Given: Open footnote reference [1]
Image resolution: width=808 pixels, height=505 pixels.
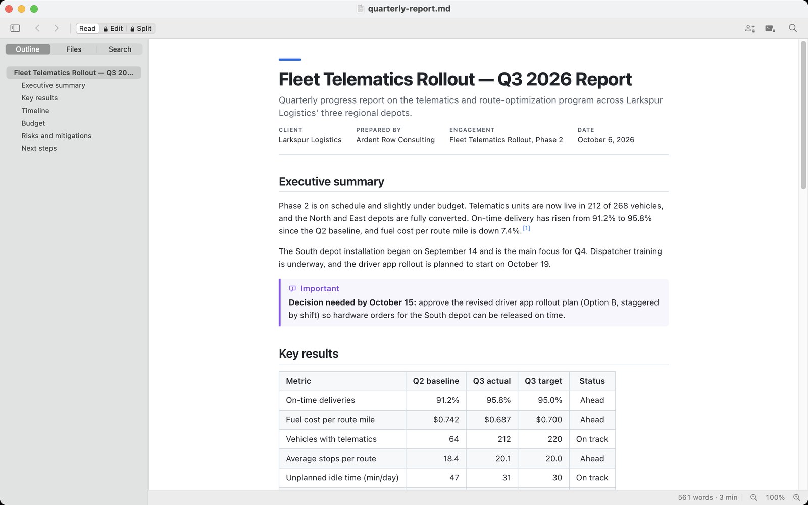Looking at the screenshot, I should pyautogui.click(x=526, y=228).
